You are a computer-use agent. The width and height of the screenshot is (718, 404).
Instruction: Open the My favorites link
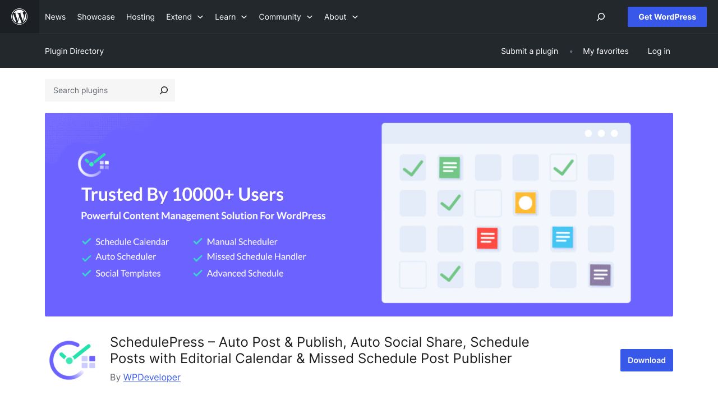pyautogui.click(x=605, y=51)
